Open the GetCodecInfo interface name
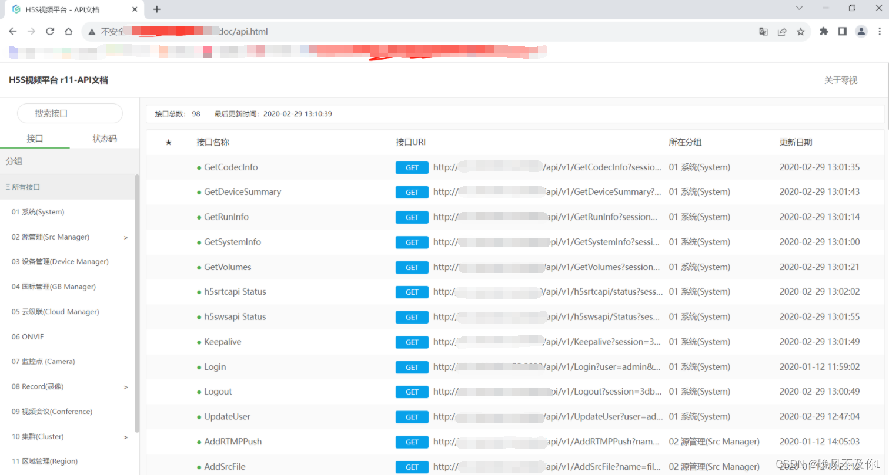889x475 pixels. point(230,167)
